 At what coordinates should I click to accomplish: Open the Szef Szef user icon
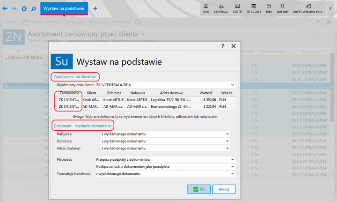[282, 8]
